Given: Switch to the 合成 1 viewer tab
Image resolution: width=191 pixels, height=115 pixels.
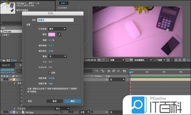Looking at the screenshot, I should click(64, 3).
